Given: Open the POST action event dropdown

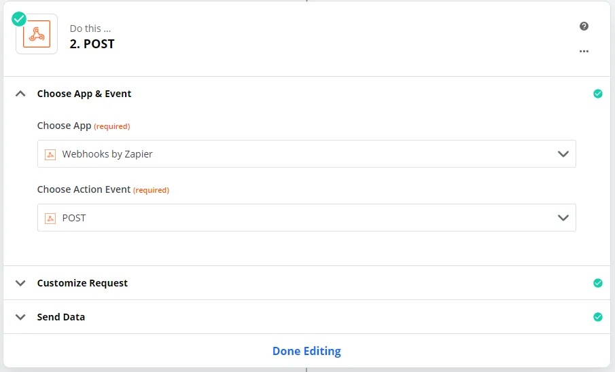Looking at the screenshot, I should pos(306,217).
